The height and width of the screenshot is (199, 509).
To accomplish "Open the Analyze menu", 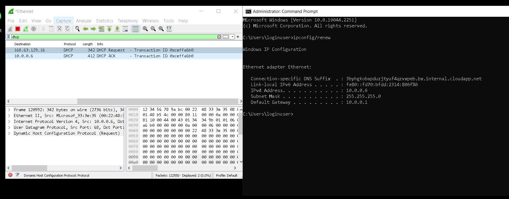I will point(84,21).
